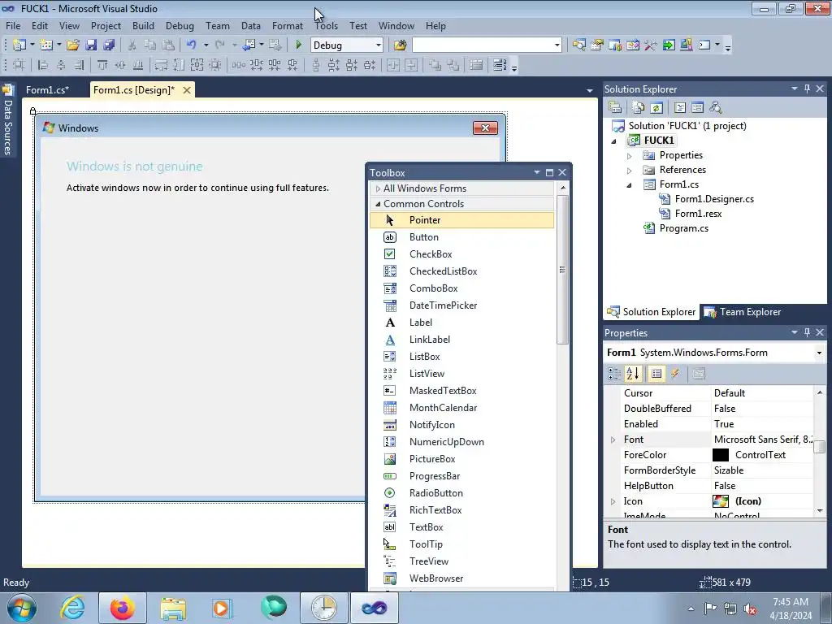Click the New Project toolbar icon
Image resolution: width=832 pixels, height=624 pixels.
tap(19, 45)
